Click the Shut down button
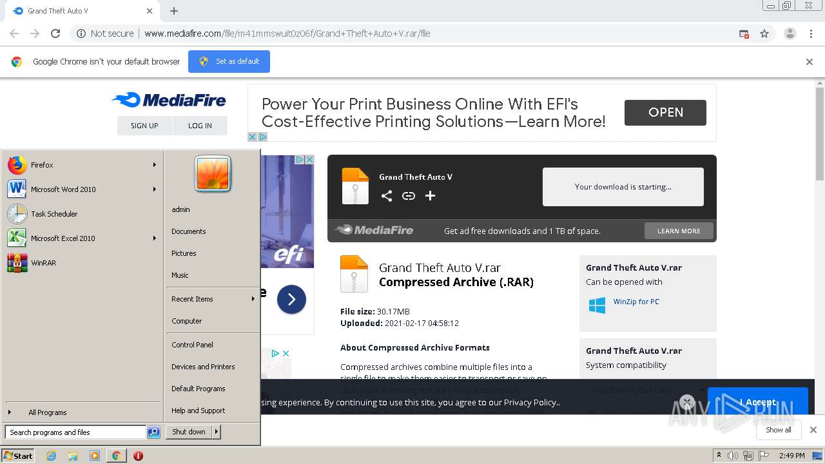Viewport: 825px width, 464px height. point(189,432)
